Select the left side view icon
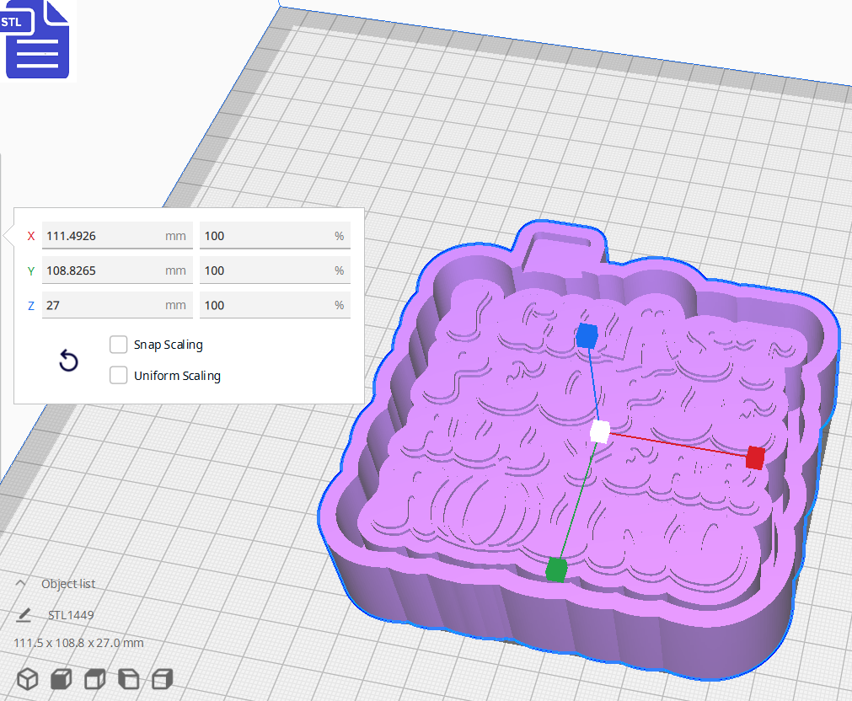 (x=128, y=678)
